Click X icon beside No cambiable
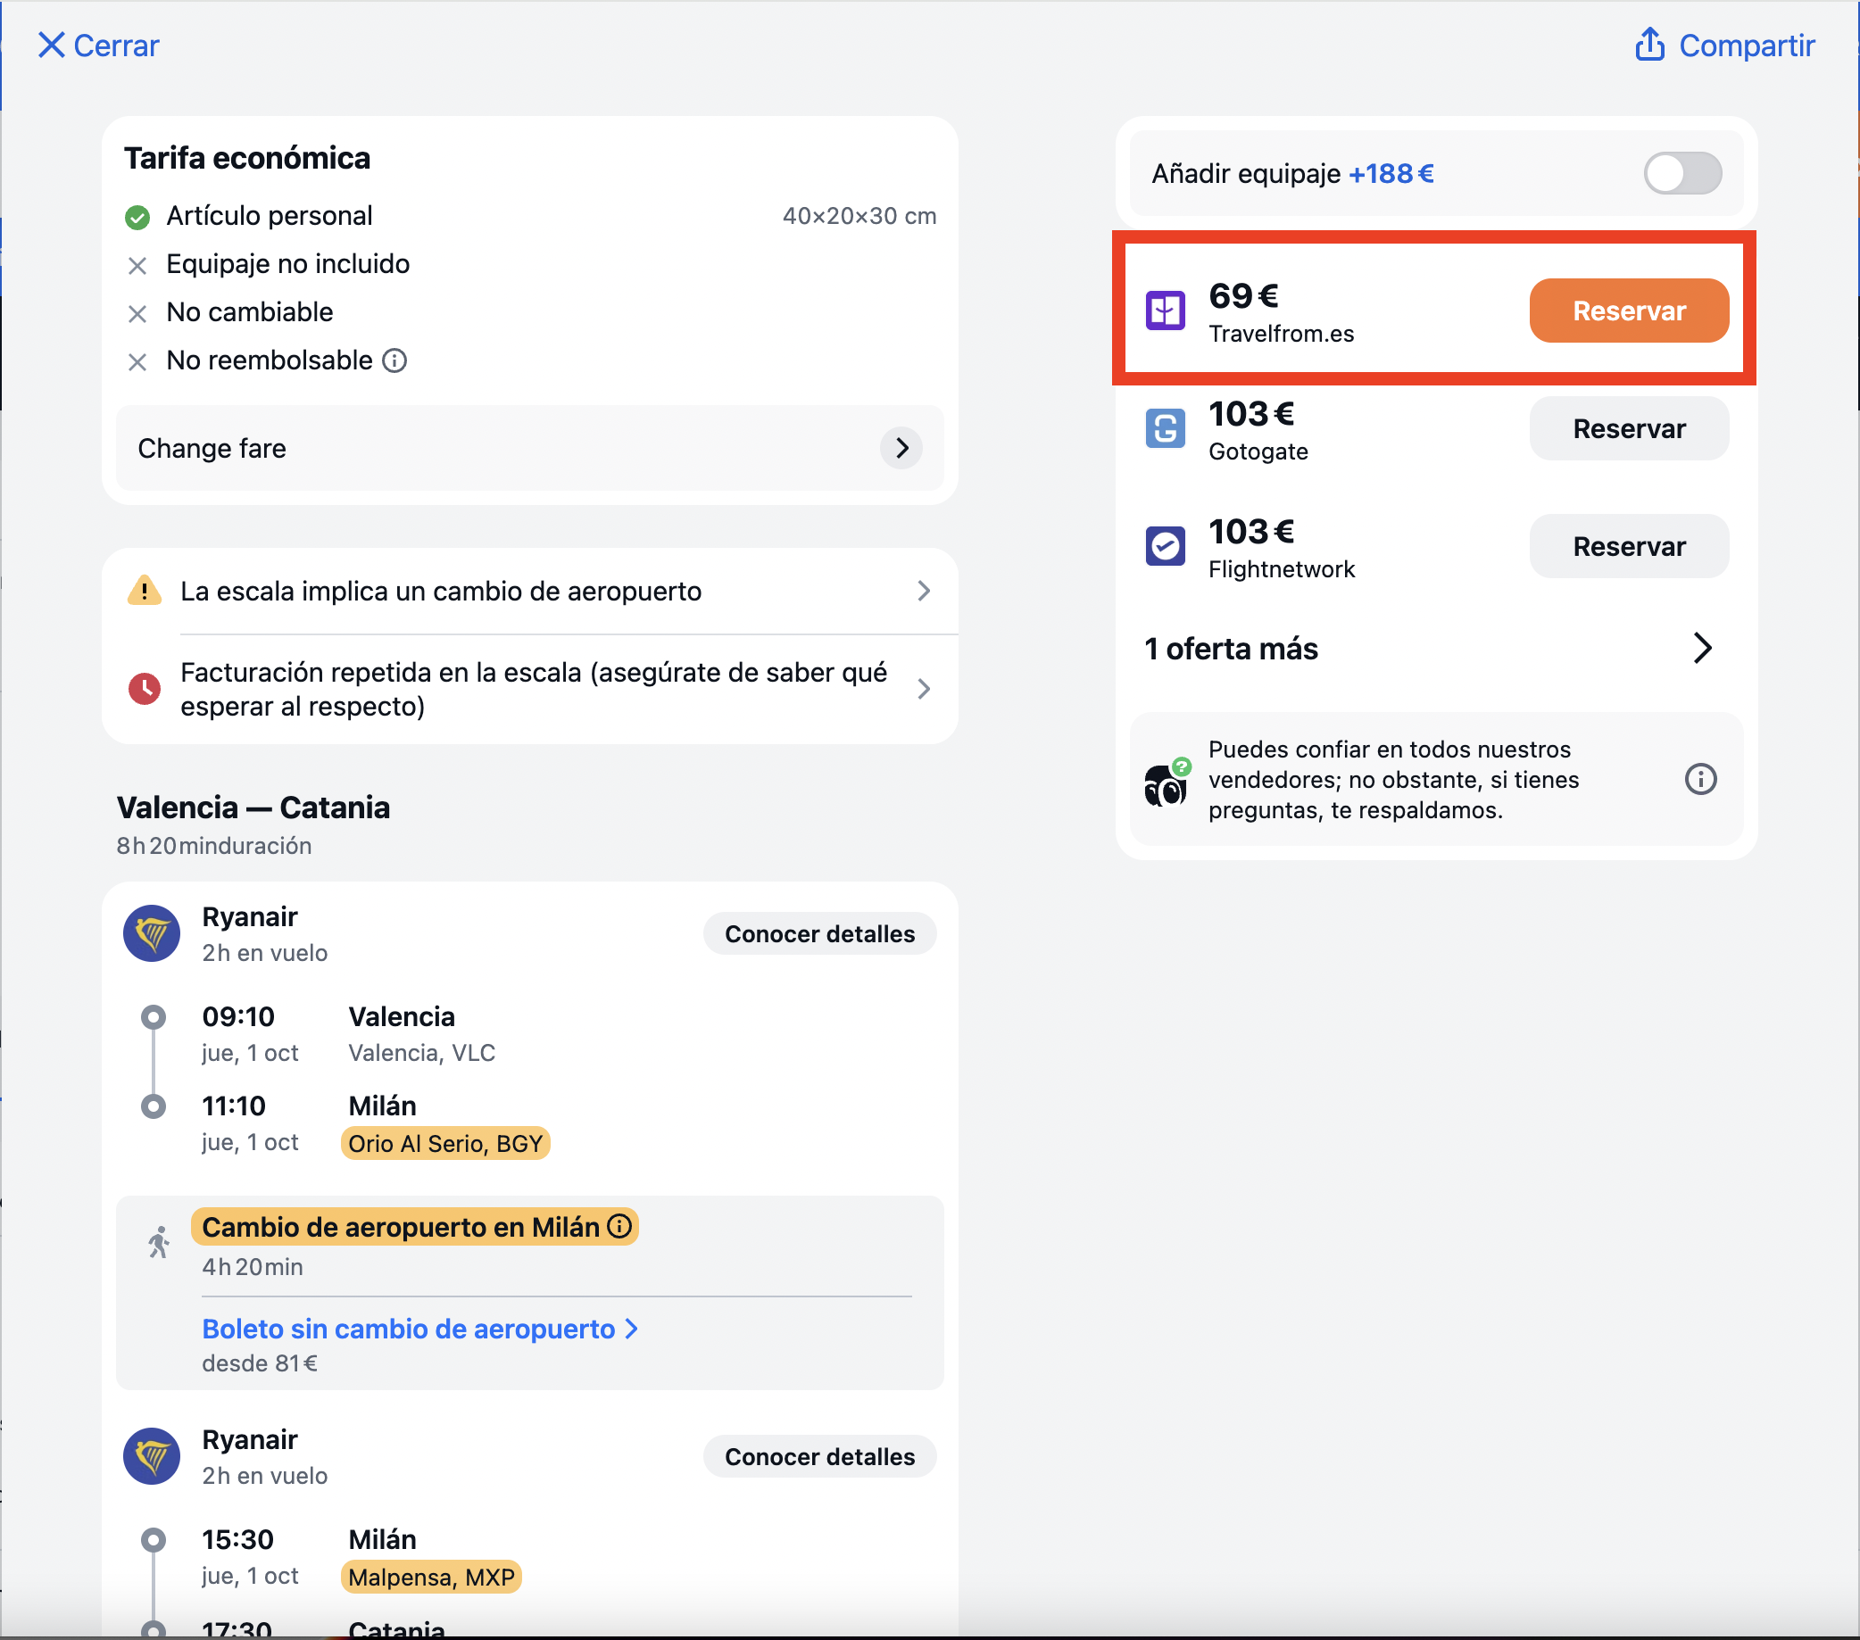Image resolution: width=1860 pixels, height=1640 pixels. (137, 314)
